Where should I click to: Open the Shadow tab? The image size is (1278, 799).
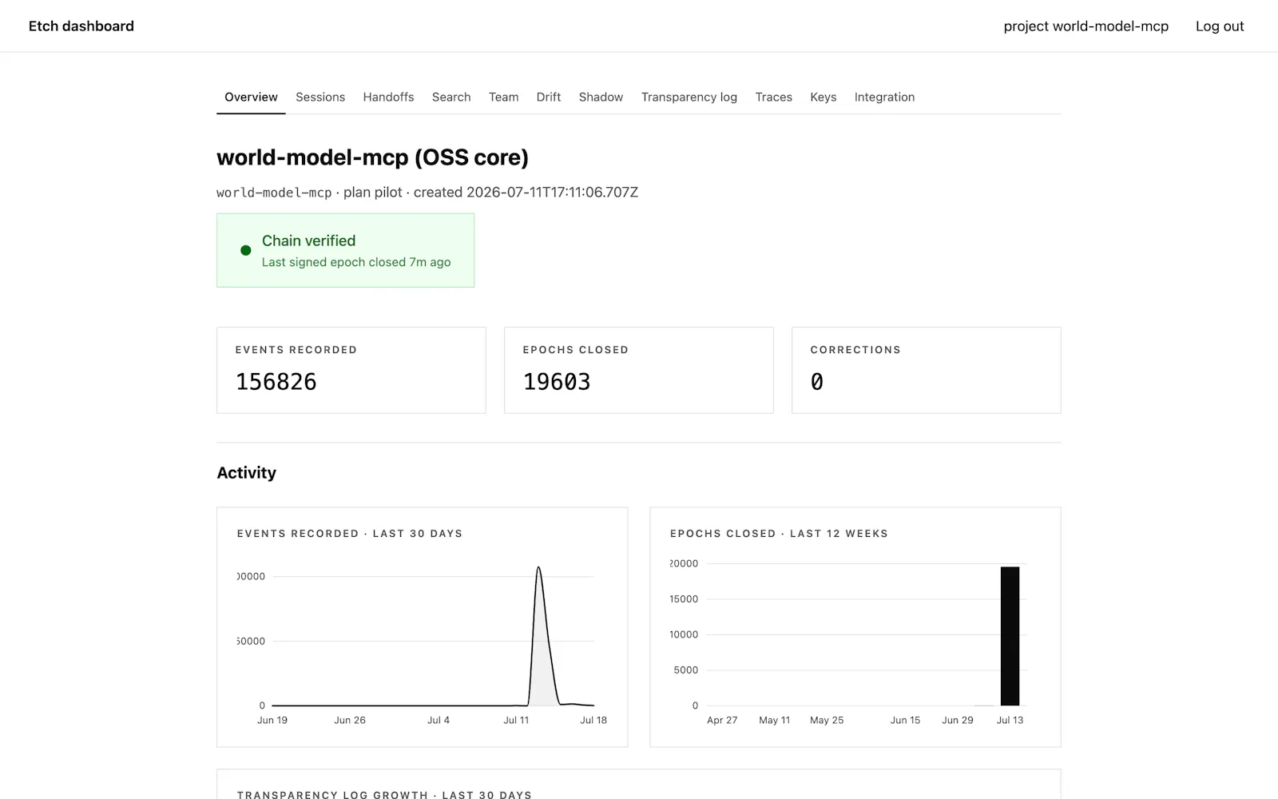[601, 97]
